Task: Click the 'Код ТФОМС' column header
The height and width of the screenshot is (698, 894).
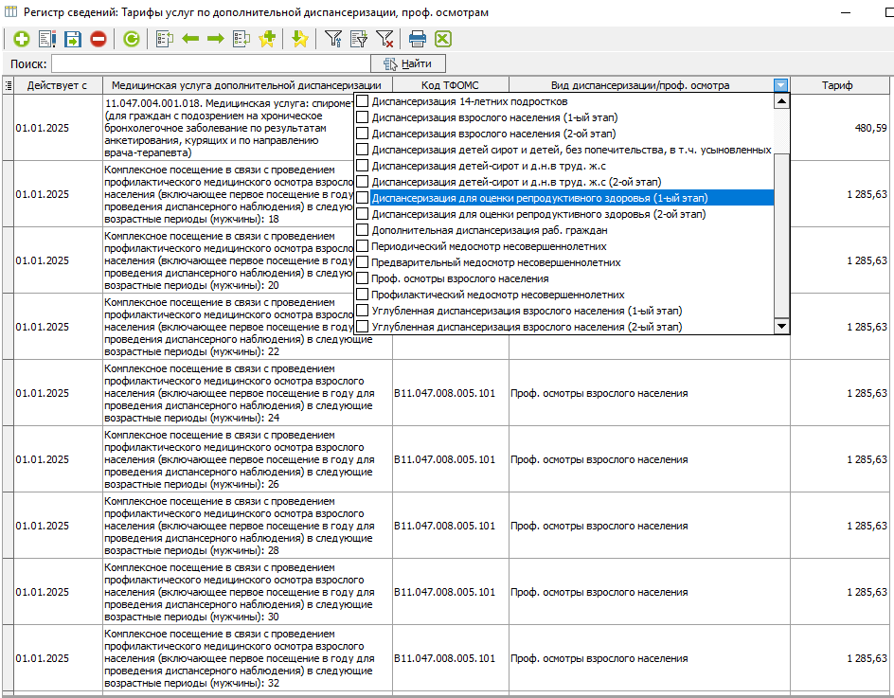Action: pyautogui.click(x=450, y=85)
